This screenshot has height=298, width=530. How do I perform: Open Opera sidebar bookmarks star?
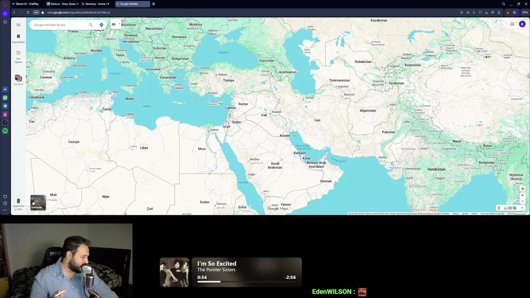coord(5,22)
